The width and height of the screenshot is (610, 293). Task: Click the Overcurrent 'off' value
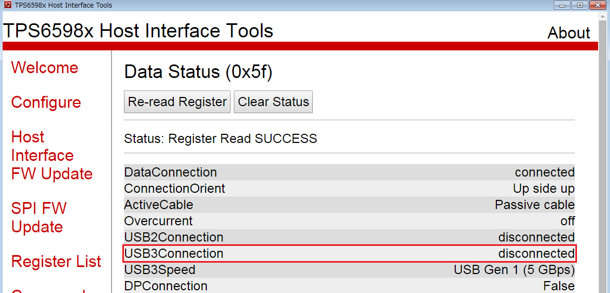568,221
